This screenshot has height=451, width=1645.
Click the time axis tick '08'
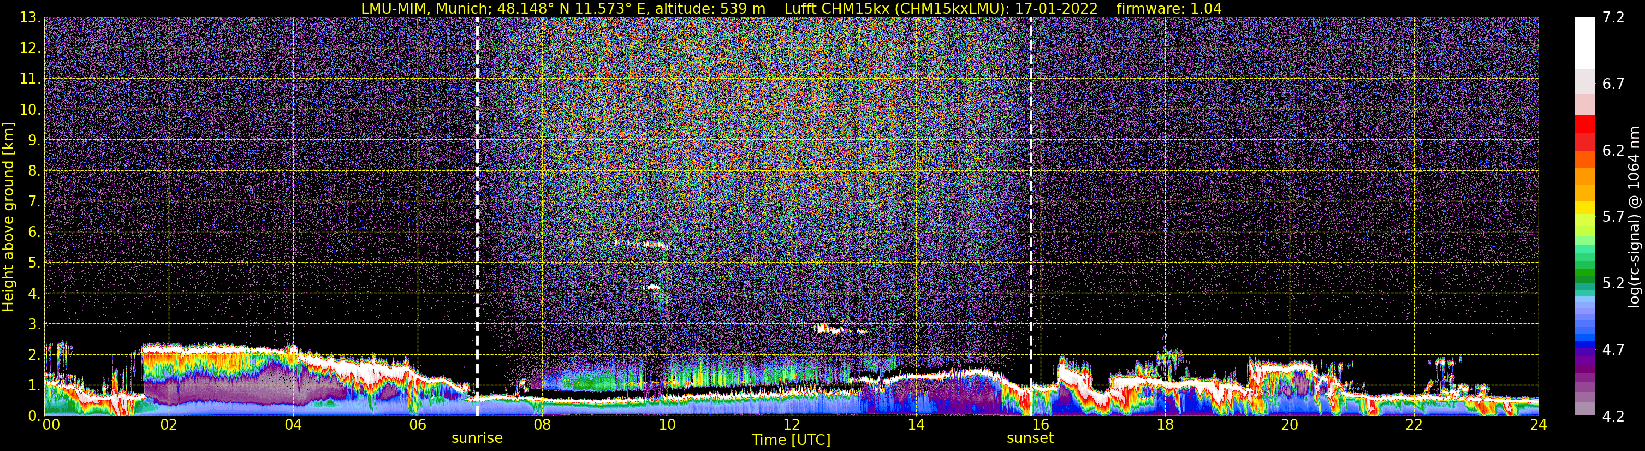pyautogui.click(x=542, y=425)
